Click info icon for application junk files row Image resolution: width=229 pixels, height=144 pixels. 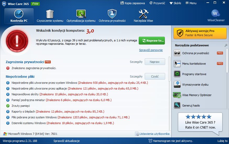tap(8, 88)
